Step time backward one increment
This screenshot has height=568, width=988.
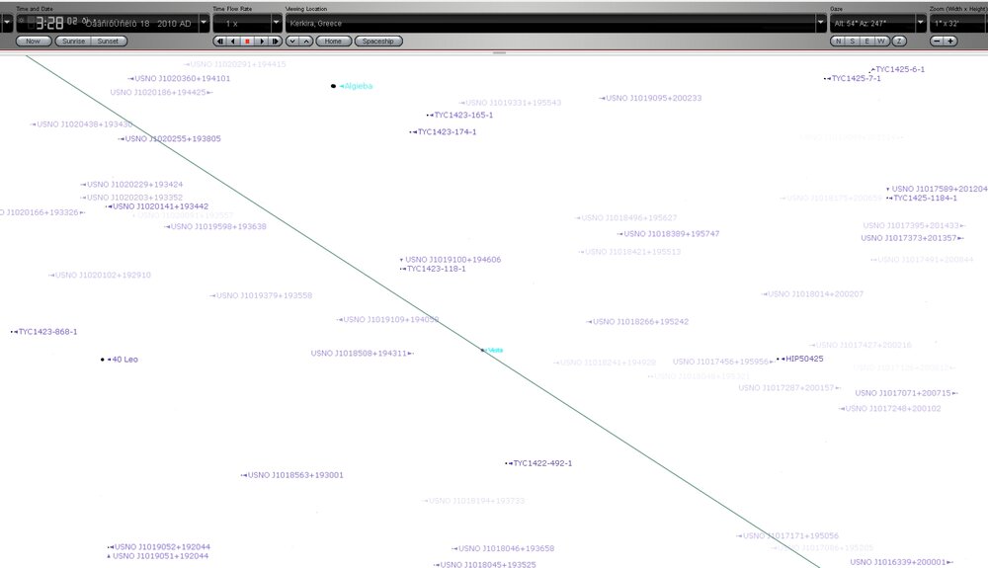click(x=219, y=41)
